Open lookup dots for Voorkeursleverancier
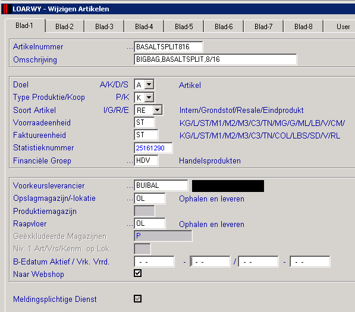355x312 pixels. click(130, 187)
